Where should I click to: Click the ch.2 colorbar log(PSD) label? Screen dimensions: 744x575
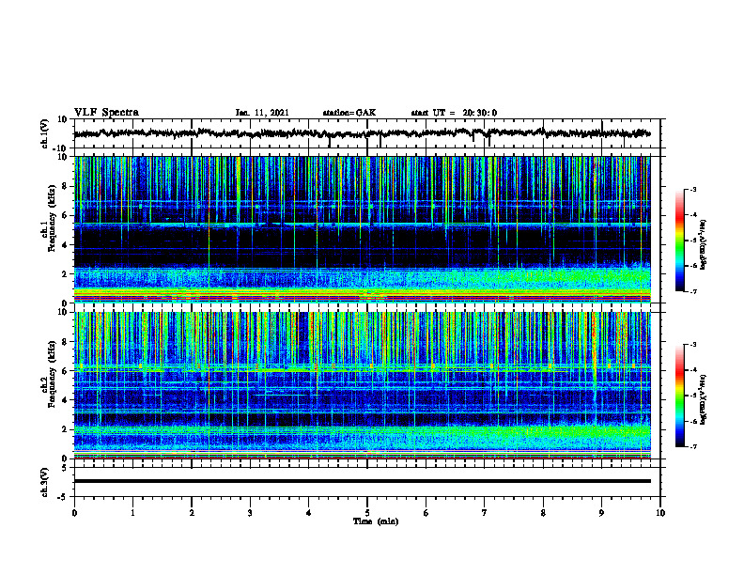coord(704,400)
